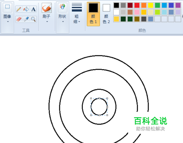Click the 粗细 line thickness icon
183x143 pixels.
[77, 8]
